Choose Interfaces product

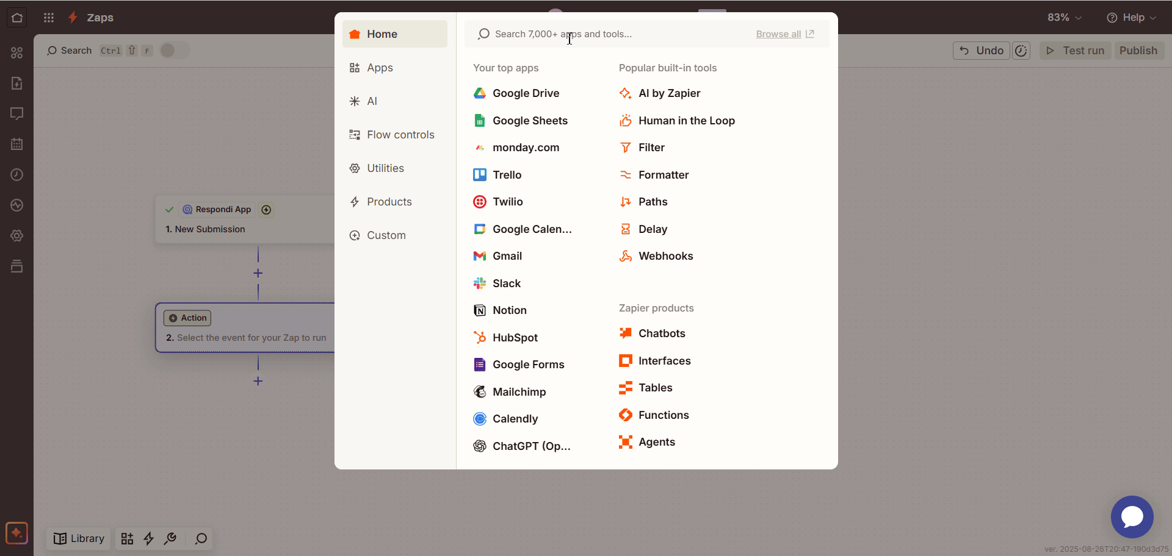655,361
